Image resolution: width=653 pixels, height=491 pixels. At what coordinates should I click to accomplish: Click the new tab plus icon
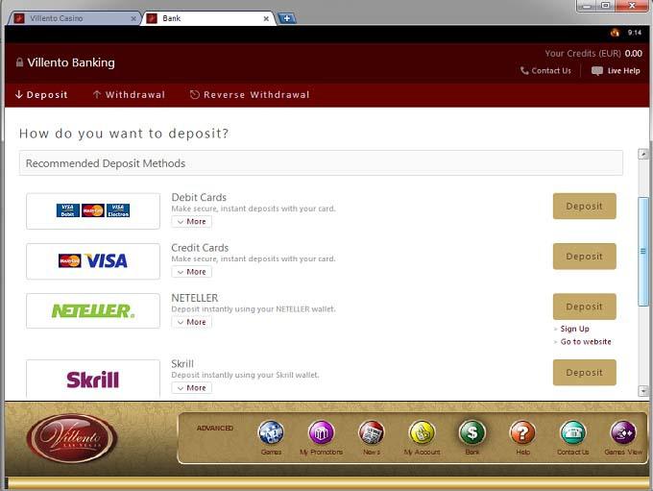point(286,18)
